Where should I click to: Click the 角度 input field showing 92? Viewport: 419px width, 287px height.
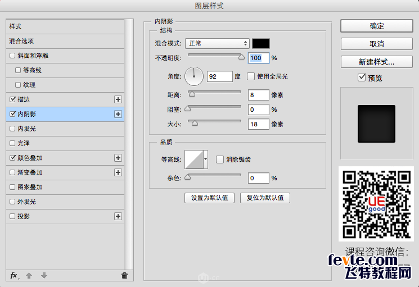click(x=220, y=76)
